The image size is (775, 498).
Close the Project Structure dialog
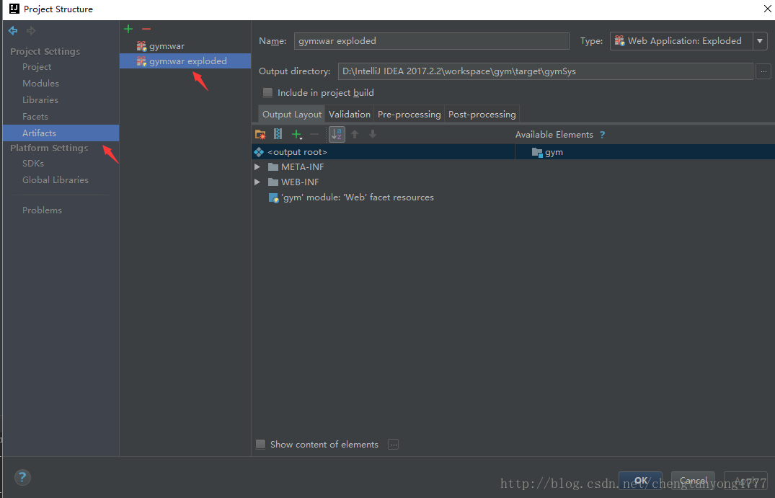click(x=767, y=9)
